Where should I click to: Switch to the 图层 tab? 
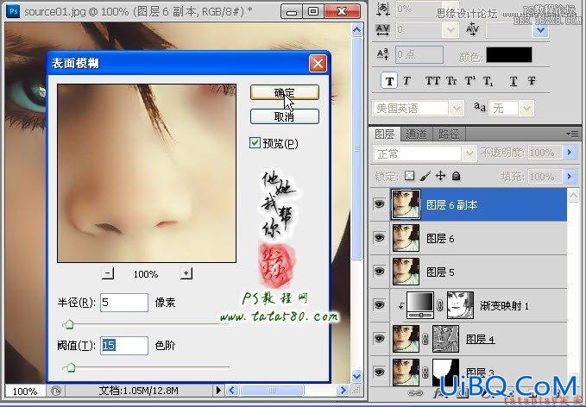385,134
